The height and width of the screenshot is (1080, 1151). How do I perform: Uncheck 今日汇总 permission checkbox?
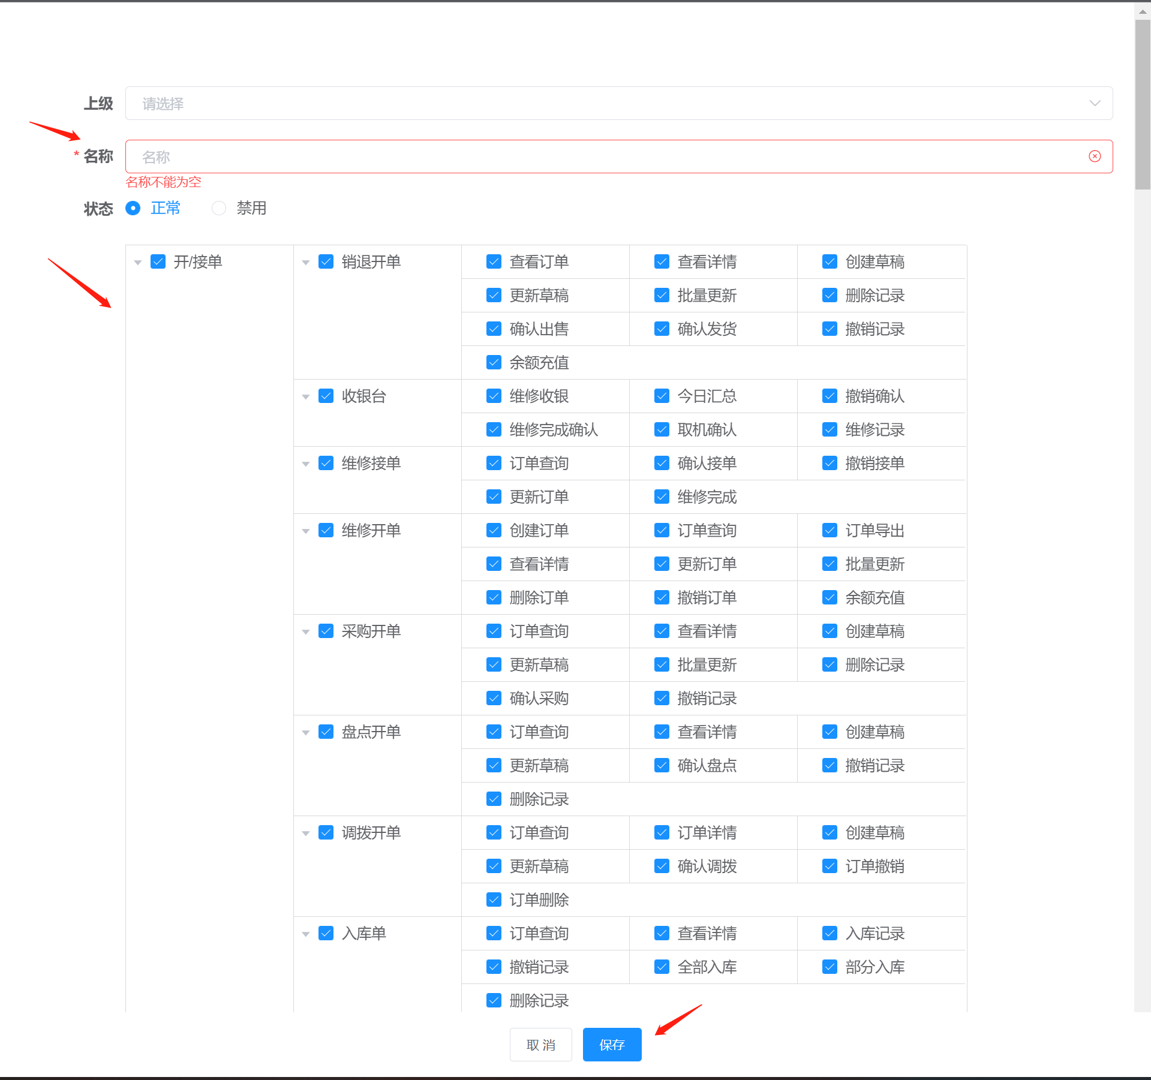click(662, 396)
